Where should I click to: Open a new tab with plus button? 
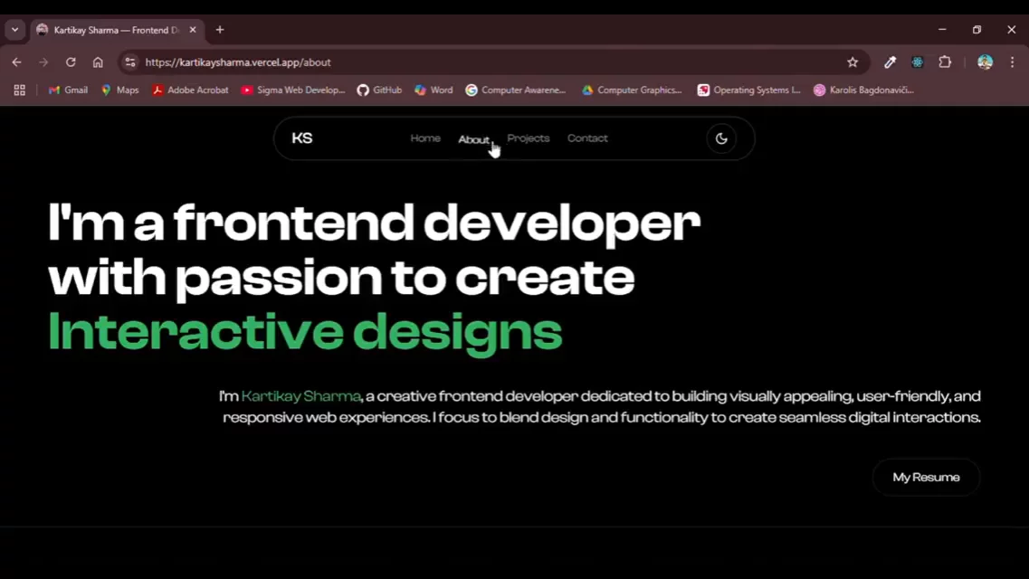[x=220, y=30]
